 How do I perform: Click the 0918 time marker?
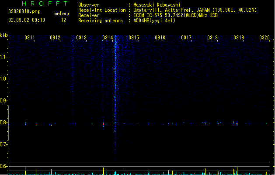[x=212, y=38]
